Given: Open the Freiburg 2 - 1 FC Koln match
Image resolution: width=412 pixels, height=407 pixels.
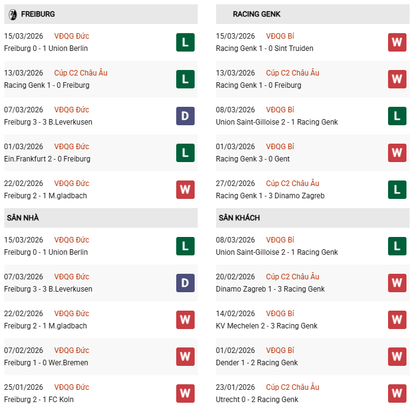Looking at the screenshot, I should click(46, 400).
